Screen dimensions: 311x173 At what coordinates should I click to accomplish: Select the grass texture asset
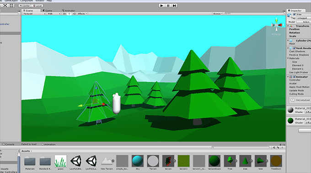(x=60, y=163)
